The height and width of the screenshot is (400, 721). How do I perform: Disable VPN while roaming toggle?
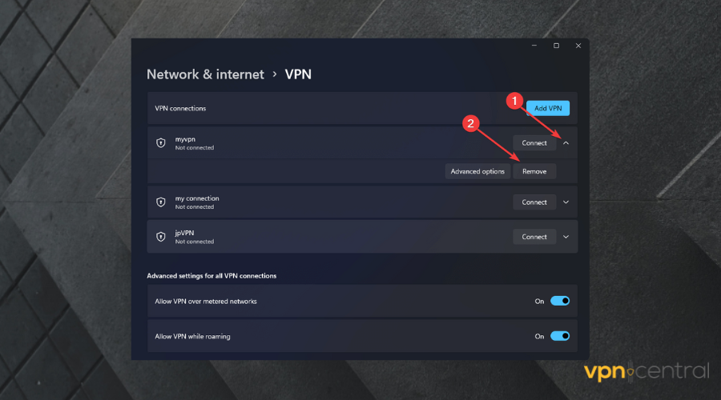pos(560,336)
